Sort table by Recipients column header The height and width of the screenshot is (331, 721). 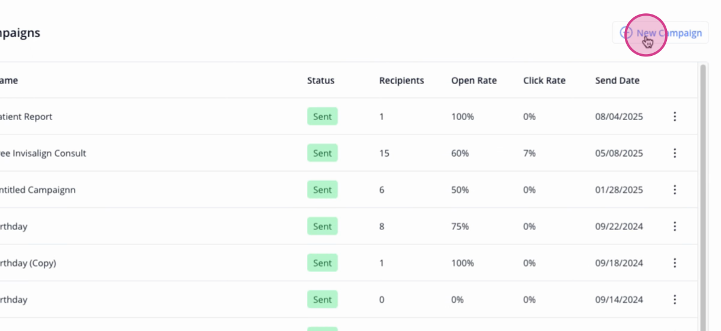[x=401, y=80]
